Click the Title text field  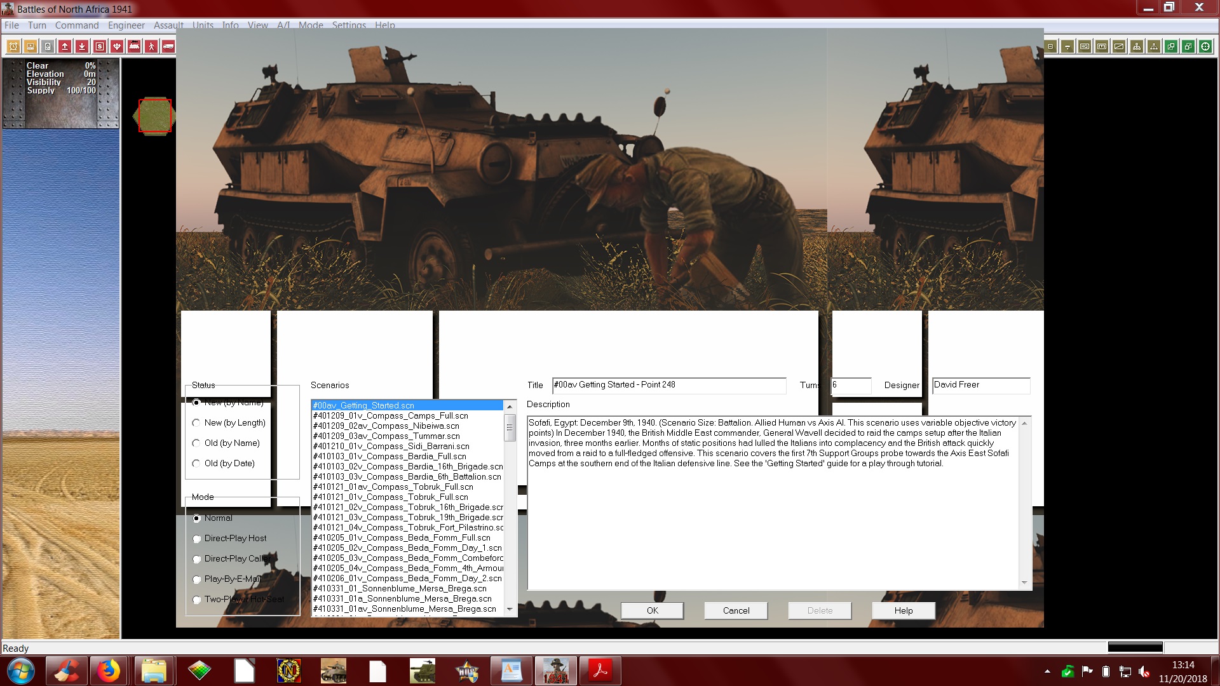pos(668,385)
